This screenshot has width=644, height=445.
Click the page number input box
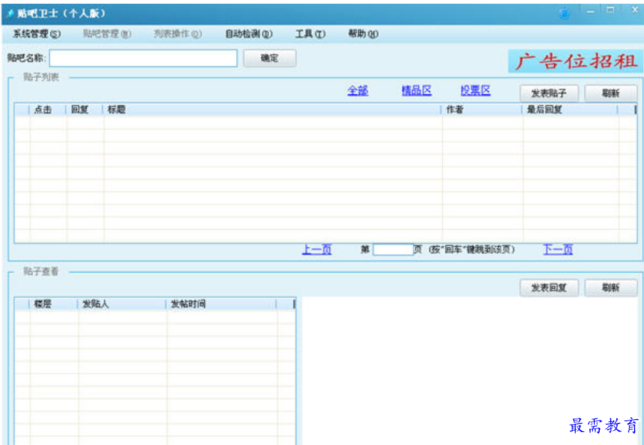[393, 249]
